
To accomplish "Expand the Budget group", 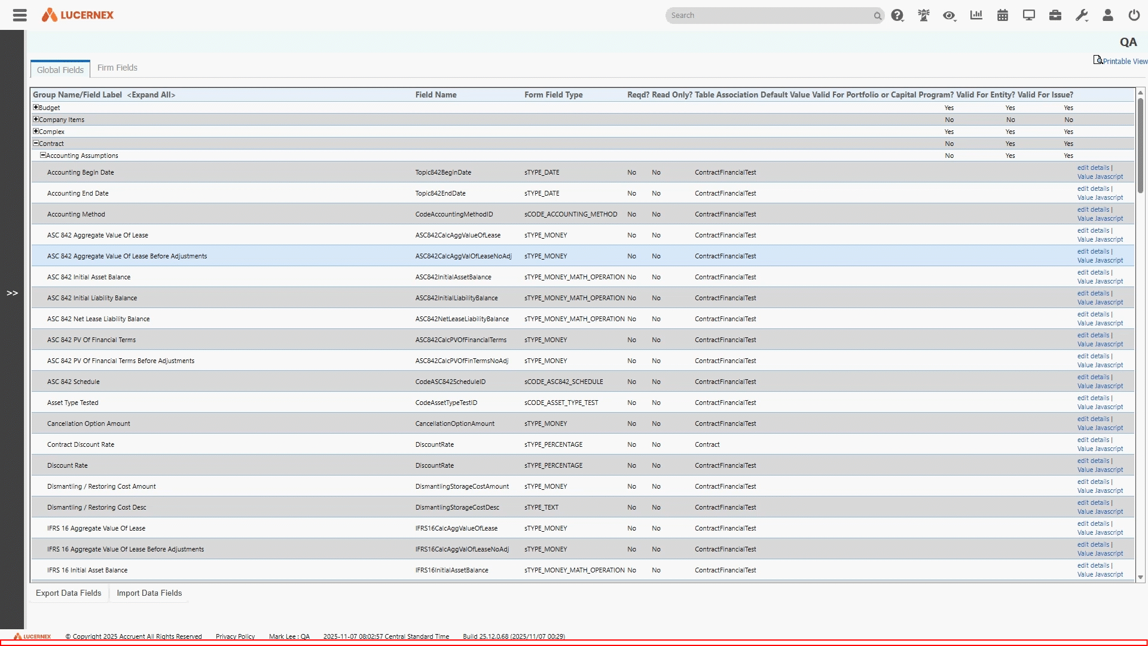I will click(x=36, y=108).
